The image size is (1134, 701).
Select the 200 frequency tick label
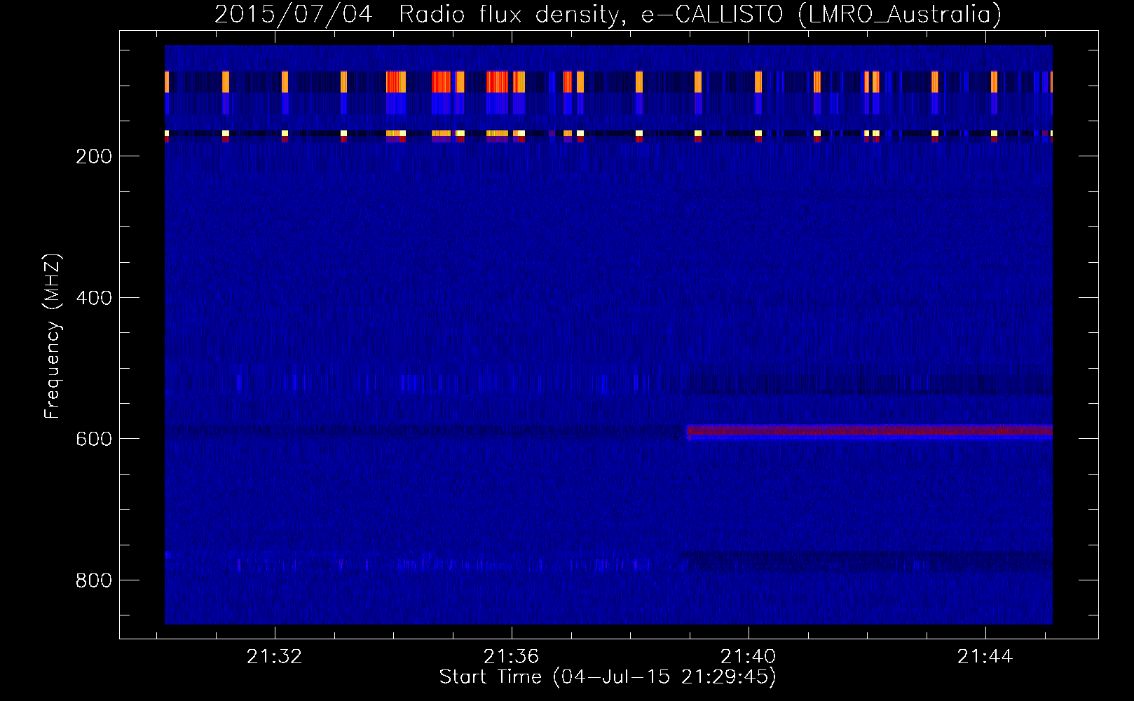94,156
